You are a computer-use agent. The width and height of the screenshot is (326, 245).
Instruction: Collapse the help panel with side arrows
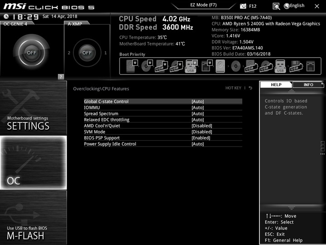[322, 154]
